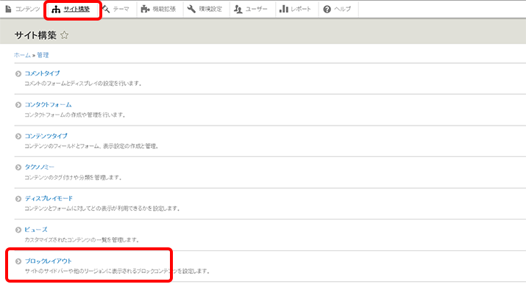The width and height of the screenshot is (526, 287).
Task: Open the ディスプレイモード link
Action: [x=49, y=199]
